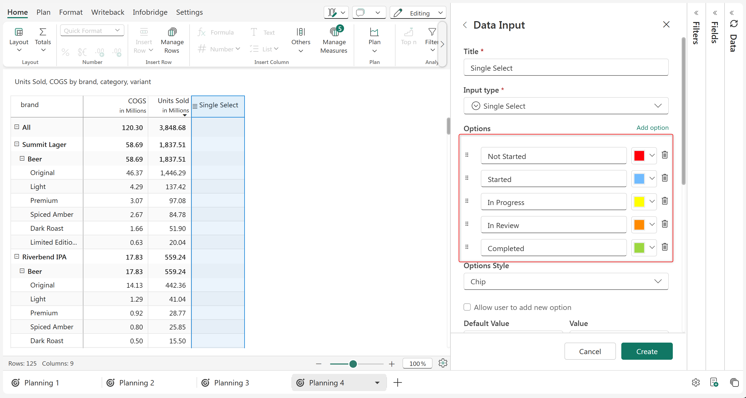Screen dimensions: 746x398
Task: Collapse the Summit Lager row
Action: coord(17,144)
